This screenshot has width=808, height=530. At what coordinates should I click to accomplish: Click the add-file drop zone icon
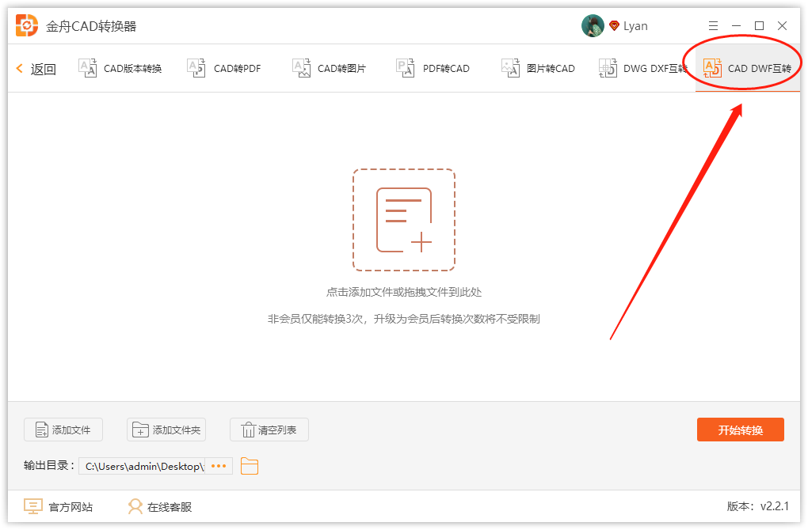403,220
